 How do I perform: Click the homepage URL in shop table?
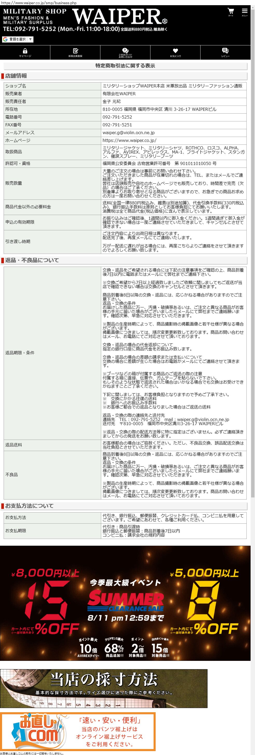(129, 140)
